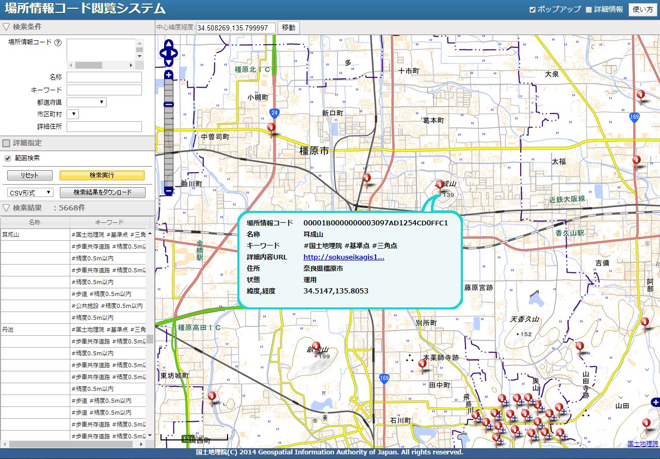660x459 pixels.
Task: Zoom in with the plus button
Action: click(169, 75)
